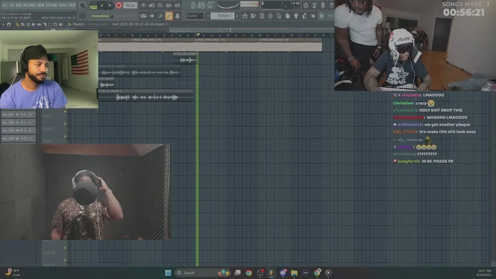The image size is (496, 279).
Task: Open the plugin picker plug icon
Action: click(296, 16)
